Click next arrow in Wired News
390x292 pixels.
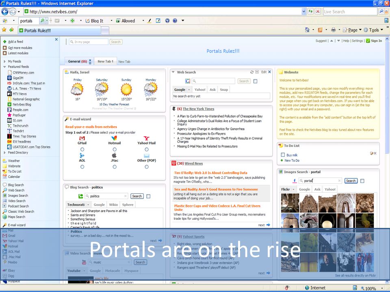(x=268, y=225)
